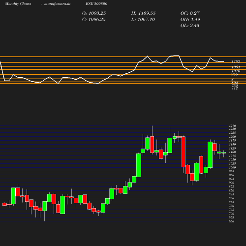Click the '1182' level label on line chart
Image resolution: width=246 pixels, height=246 pixels.
[x=236, y=61]
